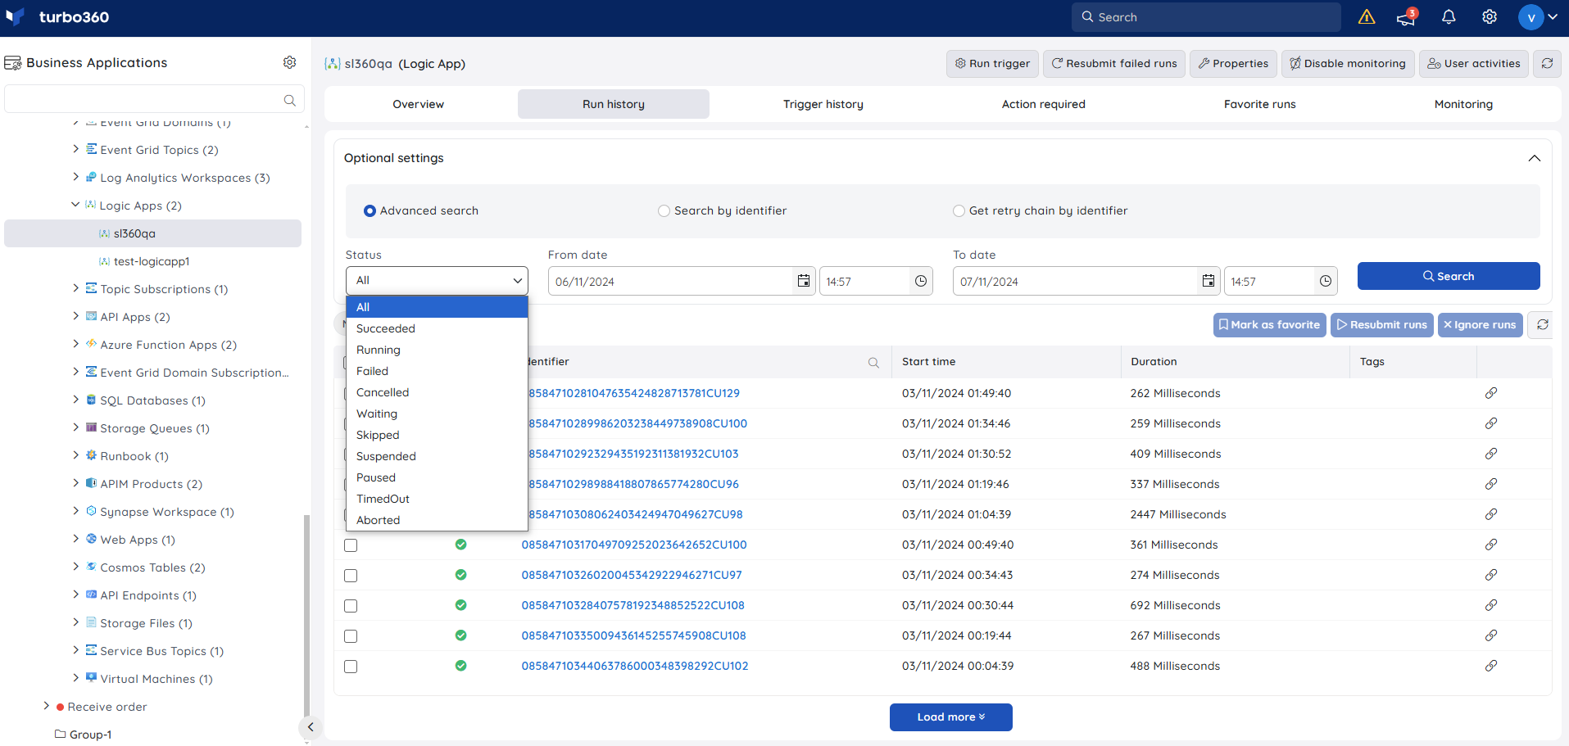The width and height of the screenshot is (1569, 746).
Task: Collapse the sidebar panel arrow
Action: pyautogui.click(x=311, y=726)
